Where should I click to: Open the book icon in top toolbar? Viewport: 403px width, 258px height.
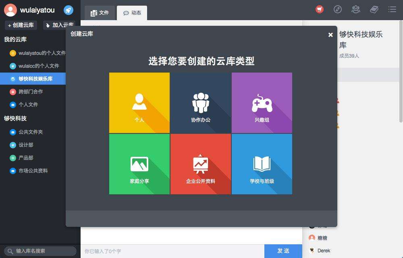tap(374, 9)
